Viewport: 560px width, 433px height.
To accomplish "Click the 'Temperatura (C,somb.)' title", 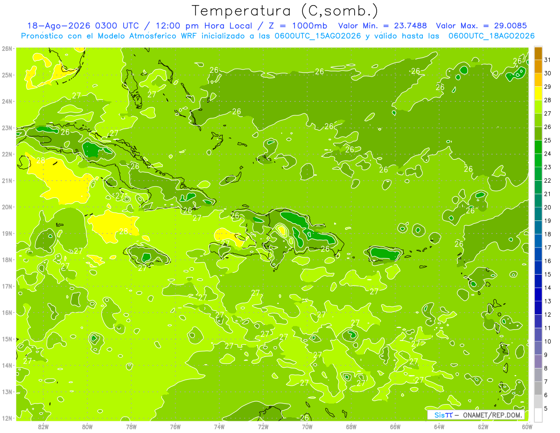I will (285, 11).
